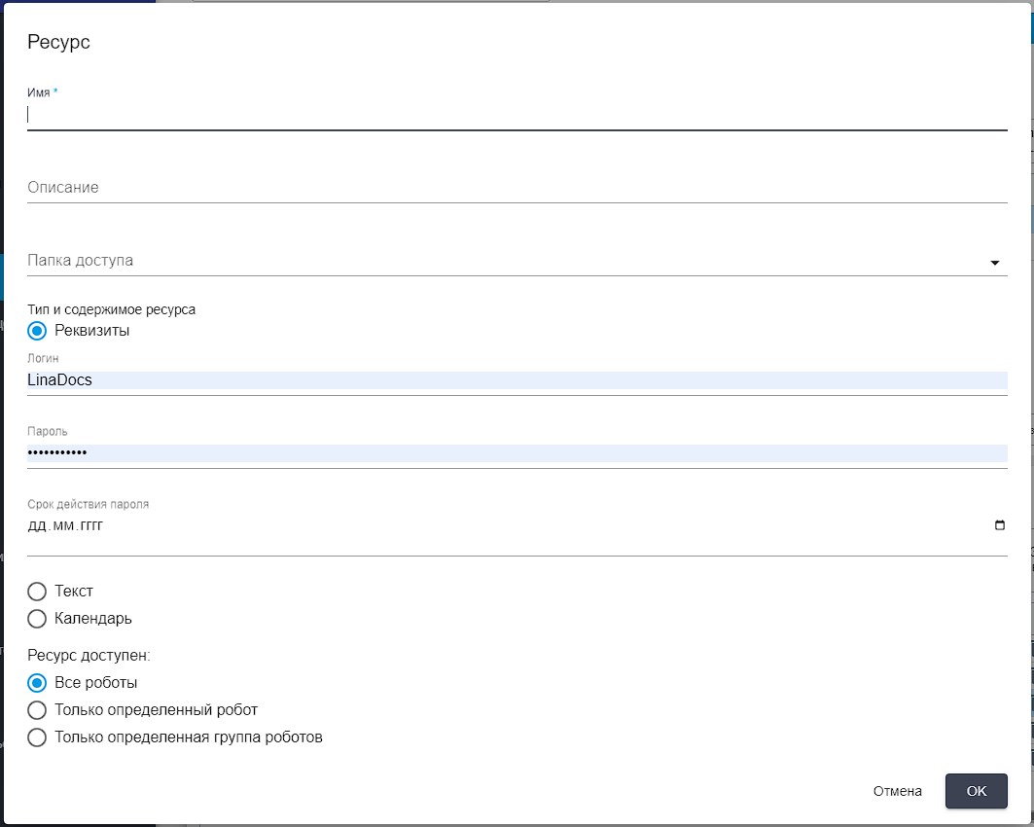Click the Все роботы label

point(95,683)
